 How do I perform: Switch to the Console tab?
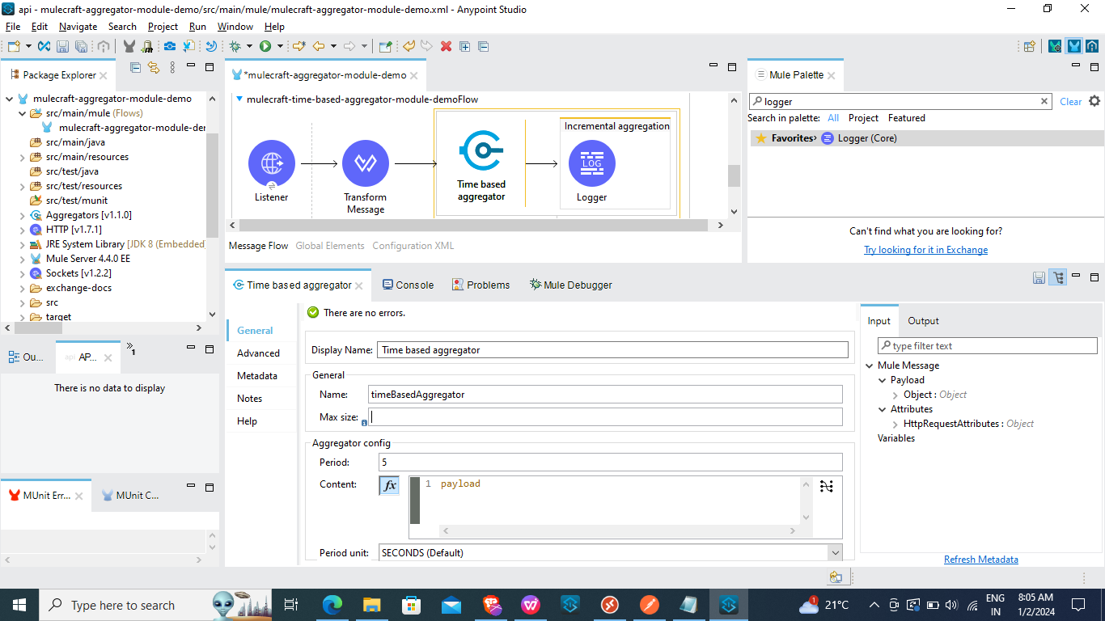pyautogui.click(x=408, y=285)
